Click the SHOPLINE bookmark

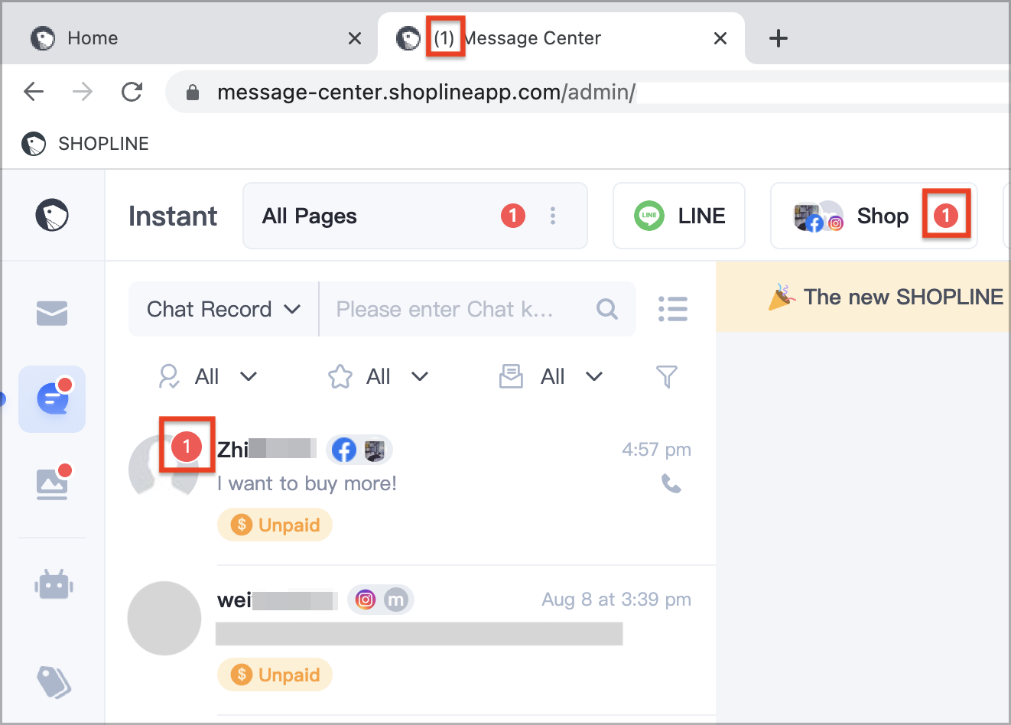pyautogui.click(x=86, y=144)
